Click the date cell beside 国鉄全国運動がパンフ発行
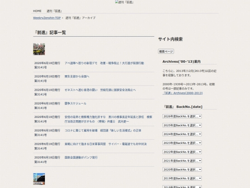This screenshot has height=188, width=250. click(47, 160)
